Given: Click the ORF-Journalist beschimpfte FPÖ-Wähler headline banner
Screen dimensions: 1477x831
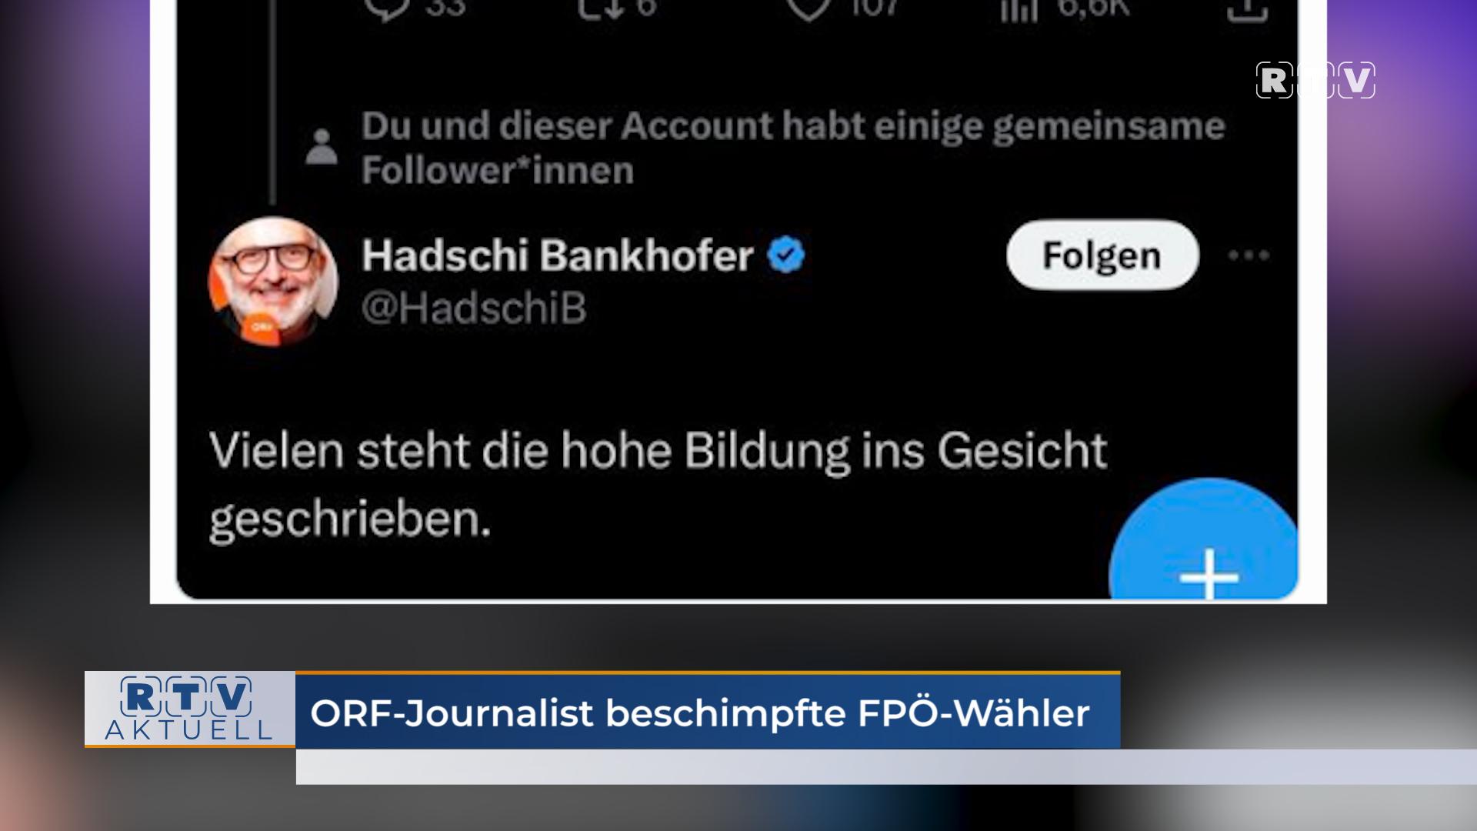Looking at the screenshot, I should 708,711.
